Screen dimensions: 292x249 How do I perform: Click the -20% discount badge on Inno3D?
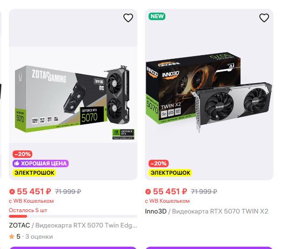[158, 164]
